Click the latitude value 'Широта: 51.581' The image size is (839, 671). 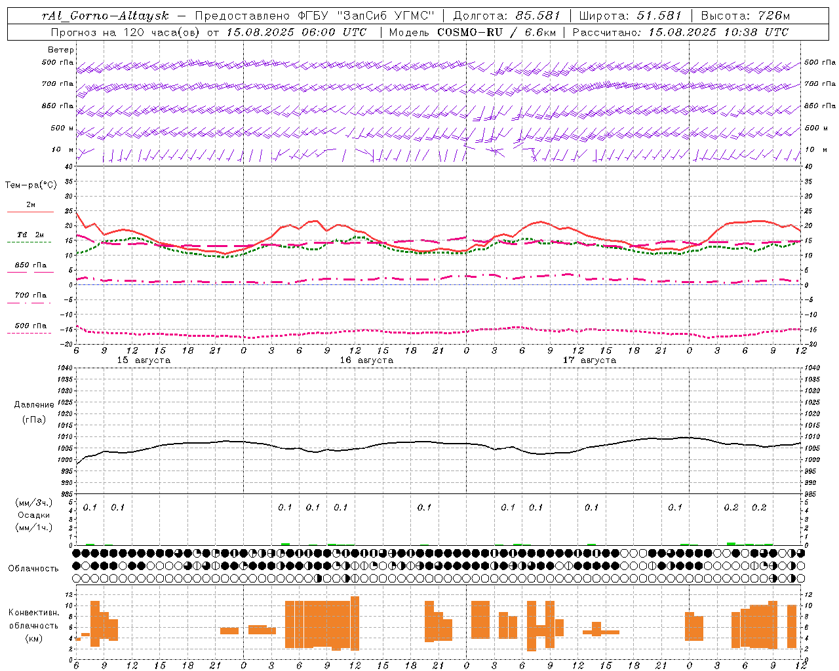pos(630,16)
